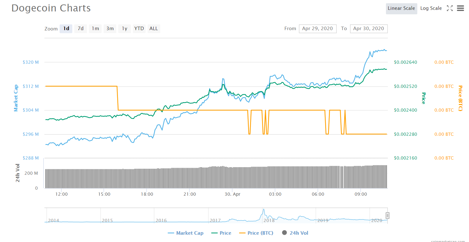Select the 1m zoom range
469x242 pixels.
click(95, 29)
